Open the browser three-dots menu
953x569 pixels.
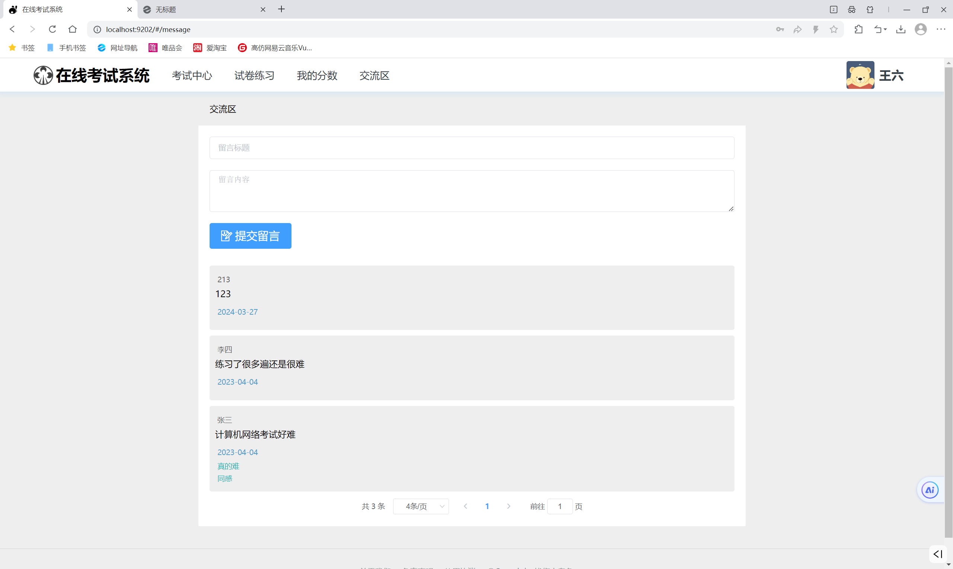pyautogui.click(x=941, y=29)
